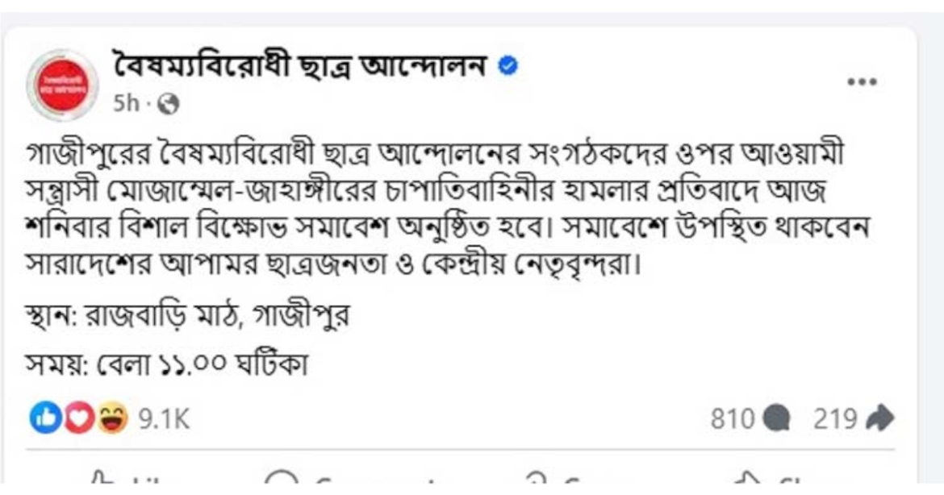Click the share arrow icon beside 219
944x495 pixels.
pyautogui.click(x=879, y=419)
